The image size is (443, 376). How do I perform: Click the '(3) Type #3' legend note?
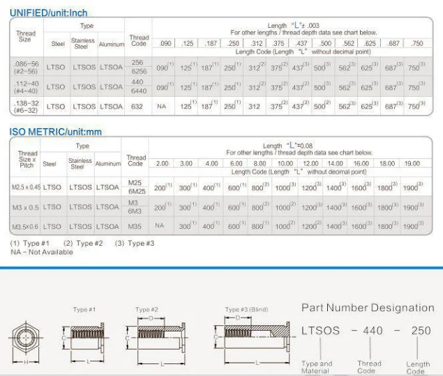click(138, 243)
